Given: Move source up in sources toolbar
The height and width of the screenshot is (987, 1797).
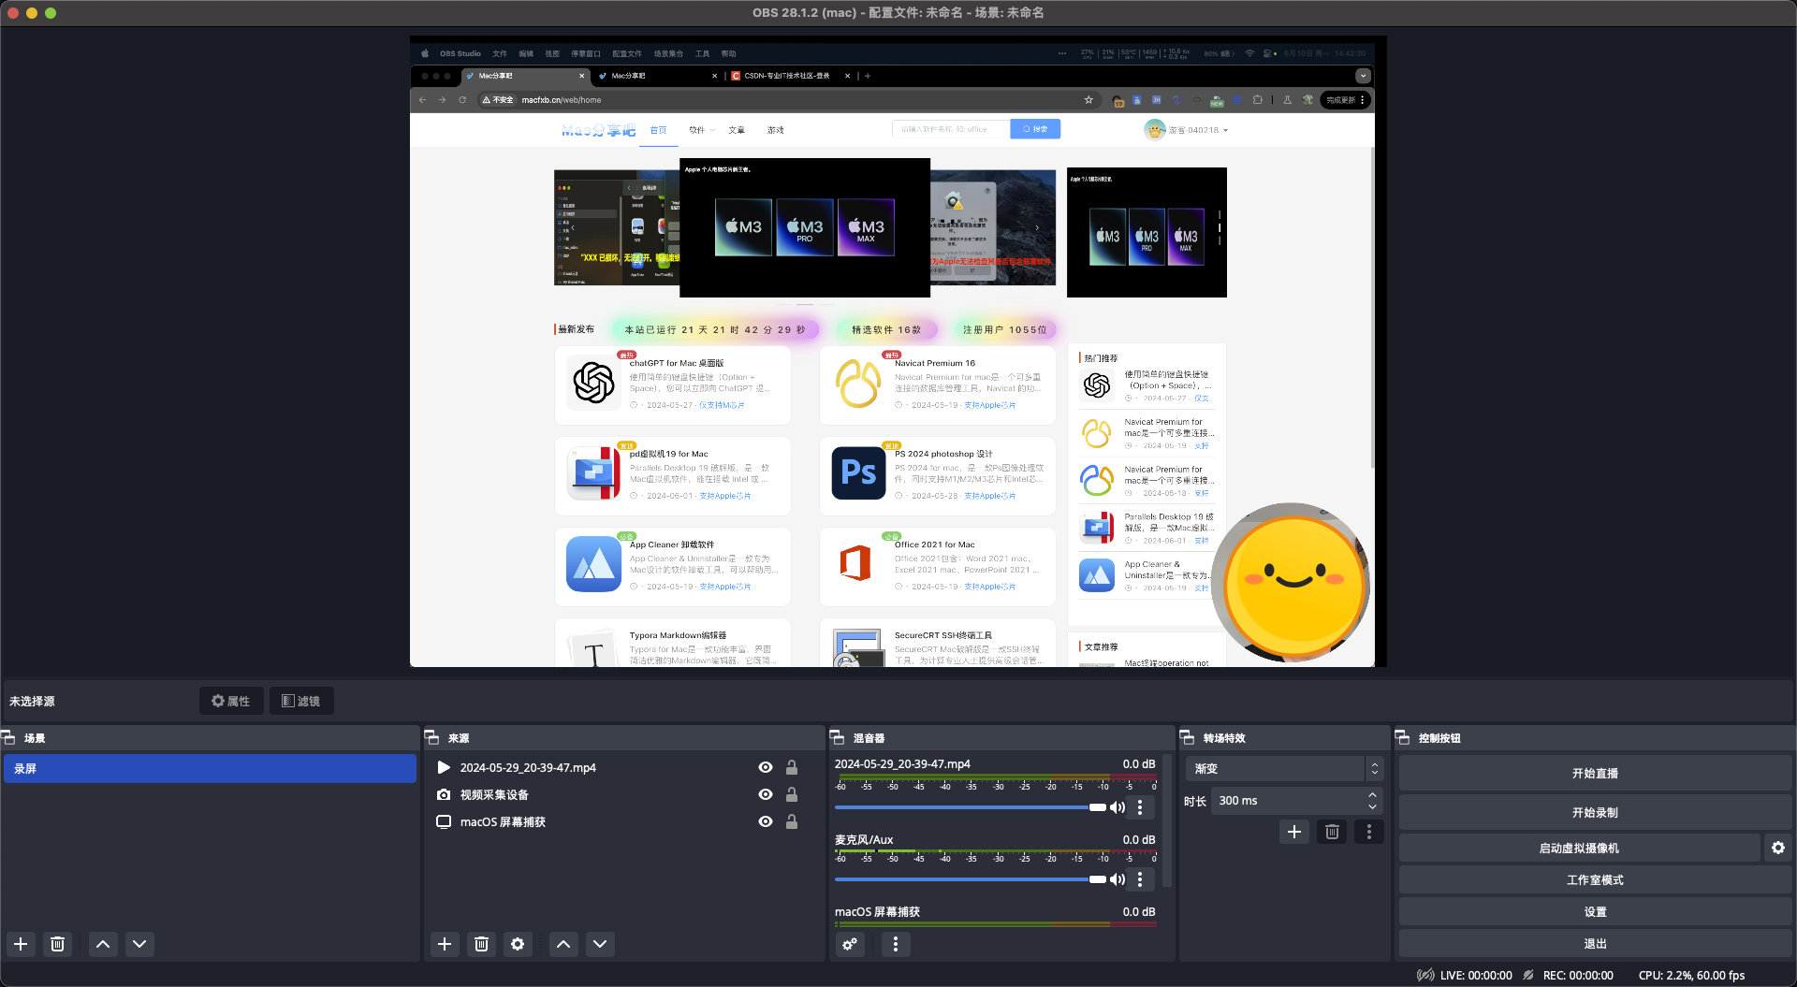Looking at the screenshot, I should (563, 944).
